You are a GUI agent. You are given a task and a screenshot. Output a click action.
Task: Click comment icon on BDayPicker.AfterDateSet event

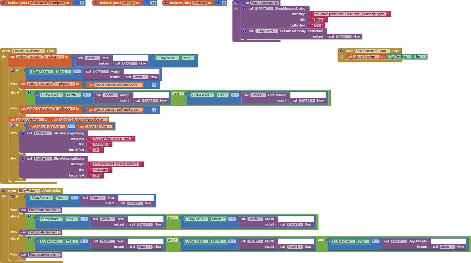pos(4,191)
